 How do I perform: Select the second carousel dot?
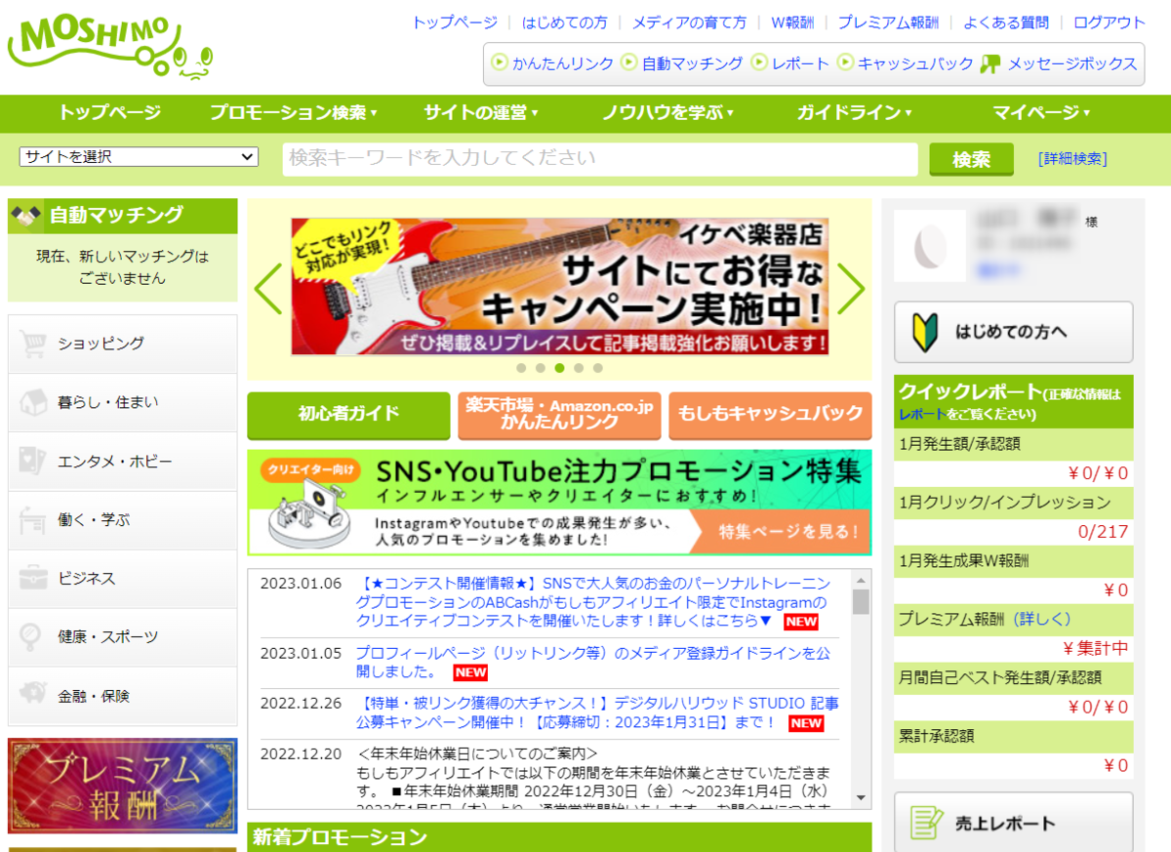540,368
